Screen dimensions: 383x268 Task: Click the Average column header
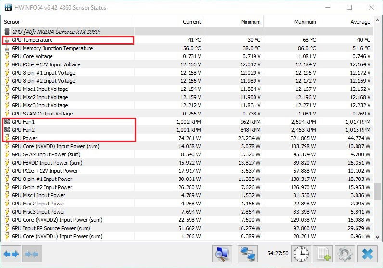[x=346, y=22]
